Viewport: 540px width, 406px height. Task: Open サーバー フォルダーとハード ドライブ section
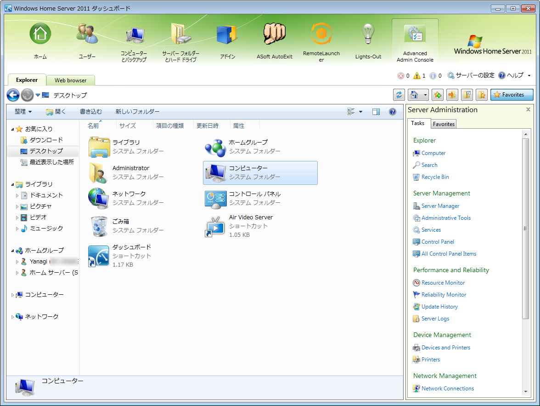[180, 39]
